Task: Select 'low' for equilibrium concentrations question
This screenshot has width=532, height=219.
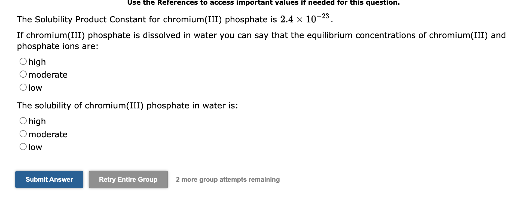Action: pyautogui.click(x=23, y=87)
